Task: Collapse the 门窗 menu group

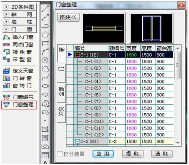Action: pos(20,29)
